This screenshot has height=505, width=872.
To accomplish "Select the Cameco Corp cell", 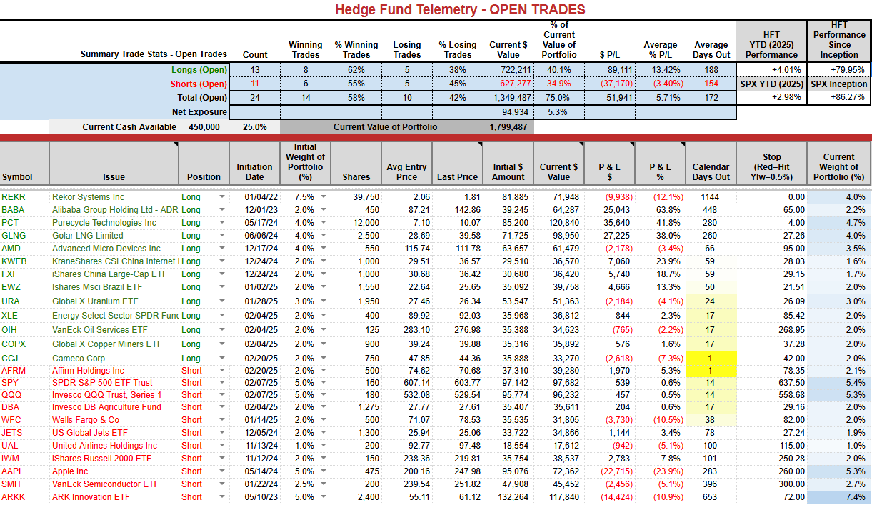I will click(x=114, y=359).
